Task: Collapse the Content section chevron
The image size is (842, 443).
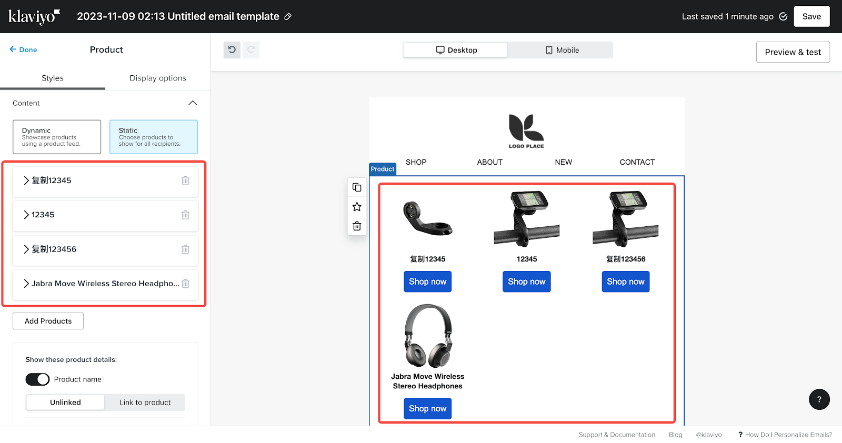Action: tap(193, 103)
